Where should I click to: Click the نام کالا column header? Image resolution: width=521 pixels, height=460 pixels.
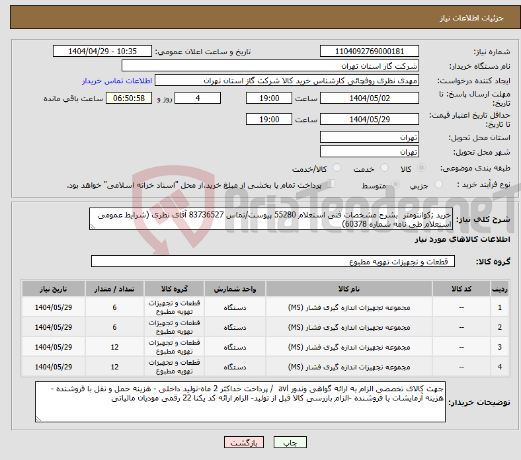[349, 289]
